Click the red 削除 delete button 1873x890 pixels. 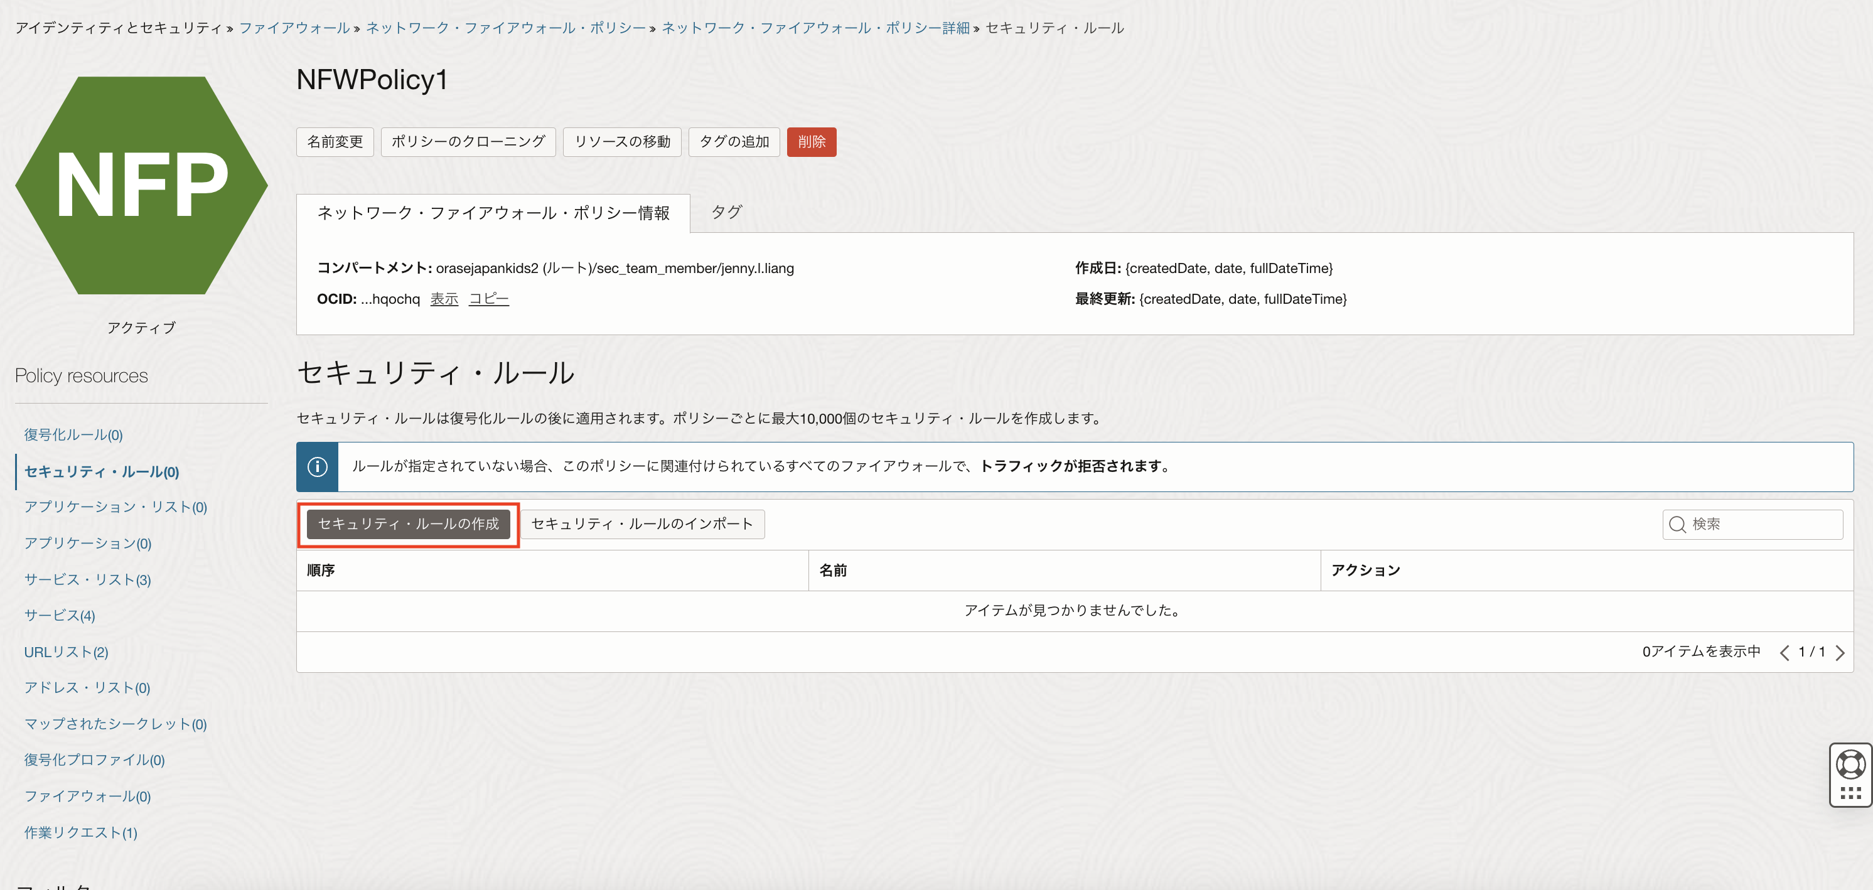click(x=812, y=142)
